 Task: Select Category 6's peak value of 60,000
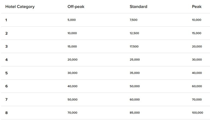(x=197, y=86)
